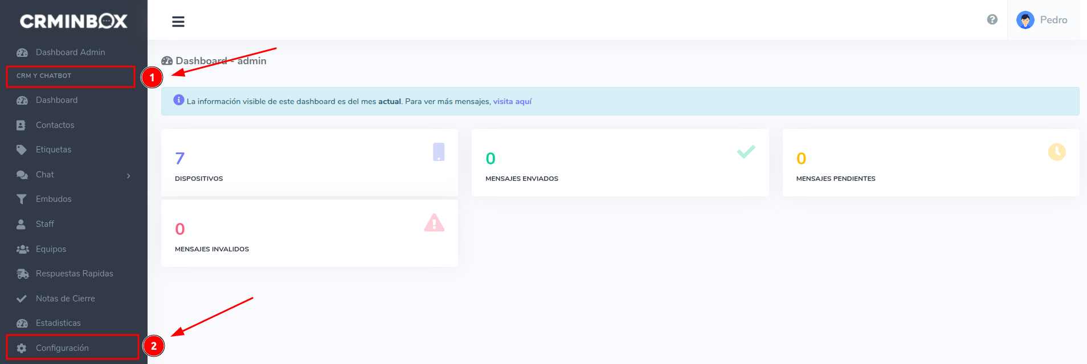Click the Etiquetas tag icon
The height and width of the screenshot is (364, 1087).
pos(22,150)
